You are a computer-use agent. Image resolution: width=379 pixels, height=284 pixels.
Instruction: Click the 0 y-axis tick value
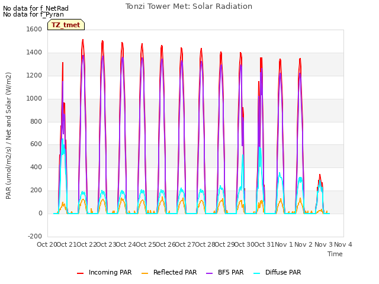click(40, 213)
